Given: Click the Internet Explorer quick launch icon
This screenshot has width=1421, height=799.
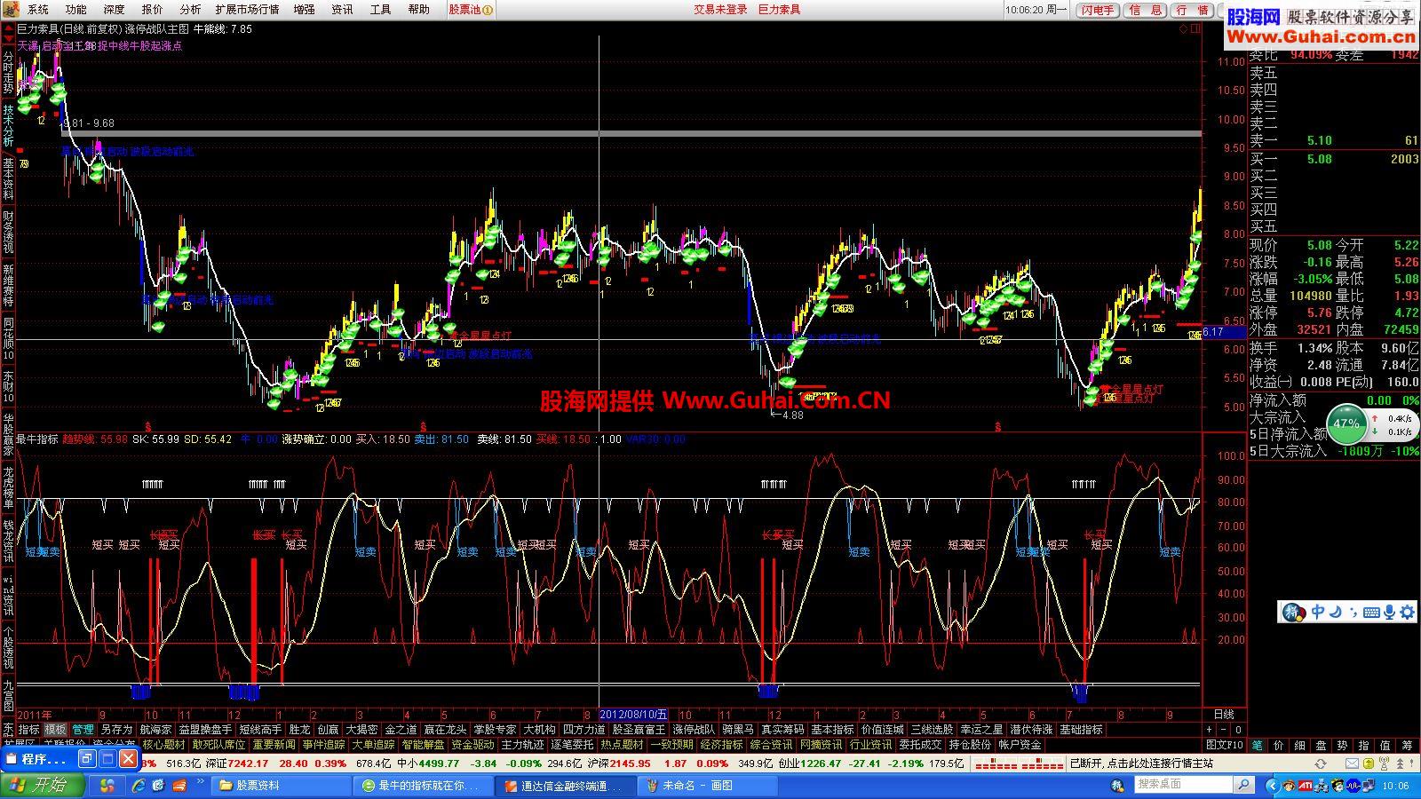Looking at the screenshot, I should [139, 786].
